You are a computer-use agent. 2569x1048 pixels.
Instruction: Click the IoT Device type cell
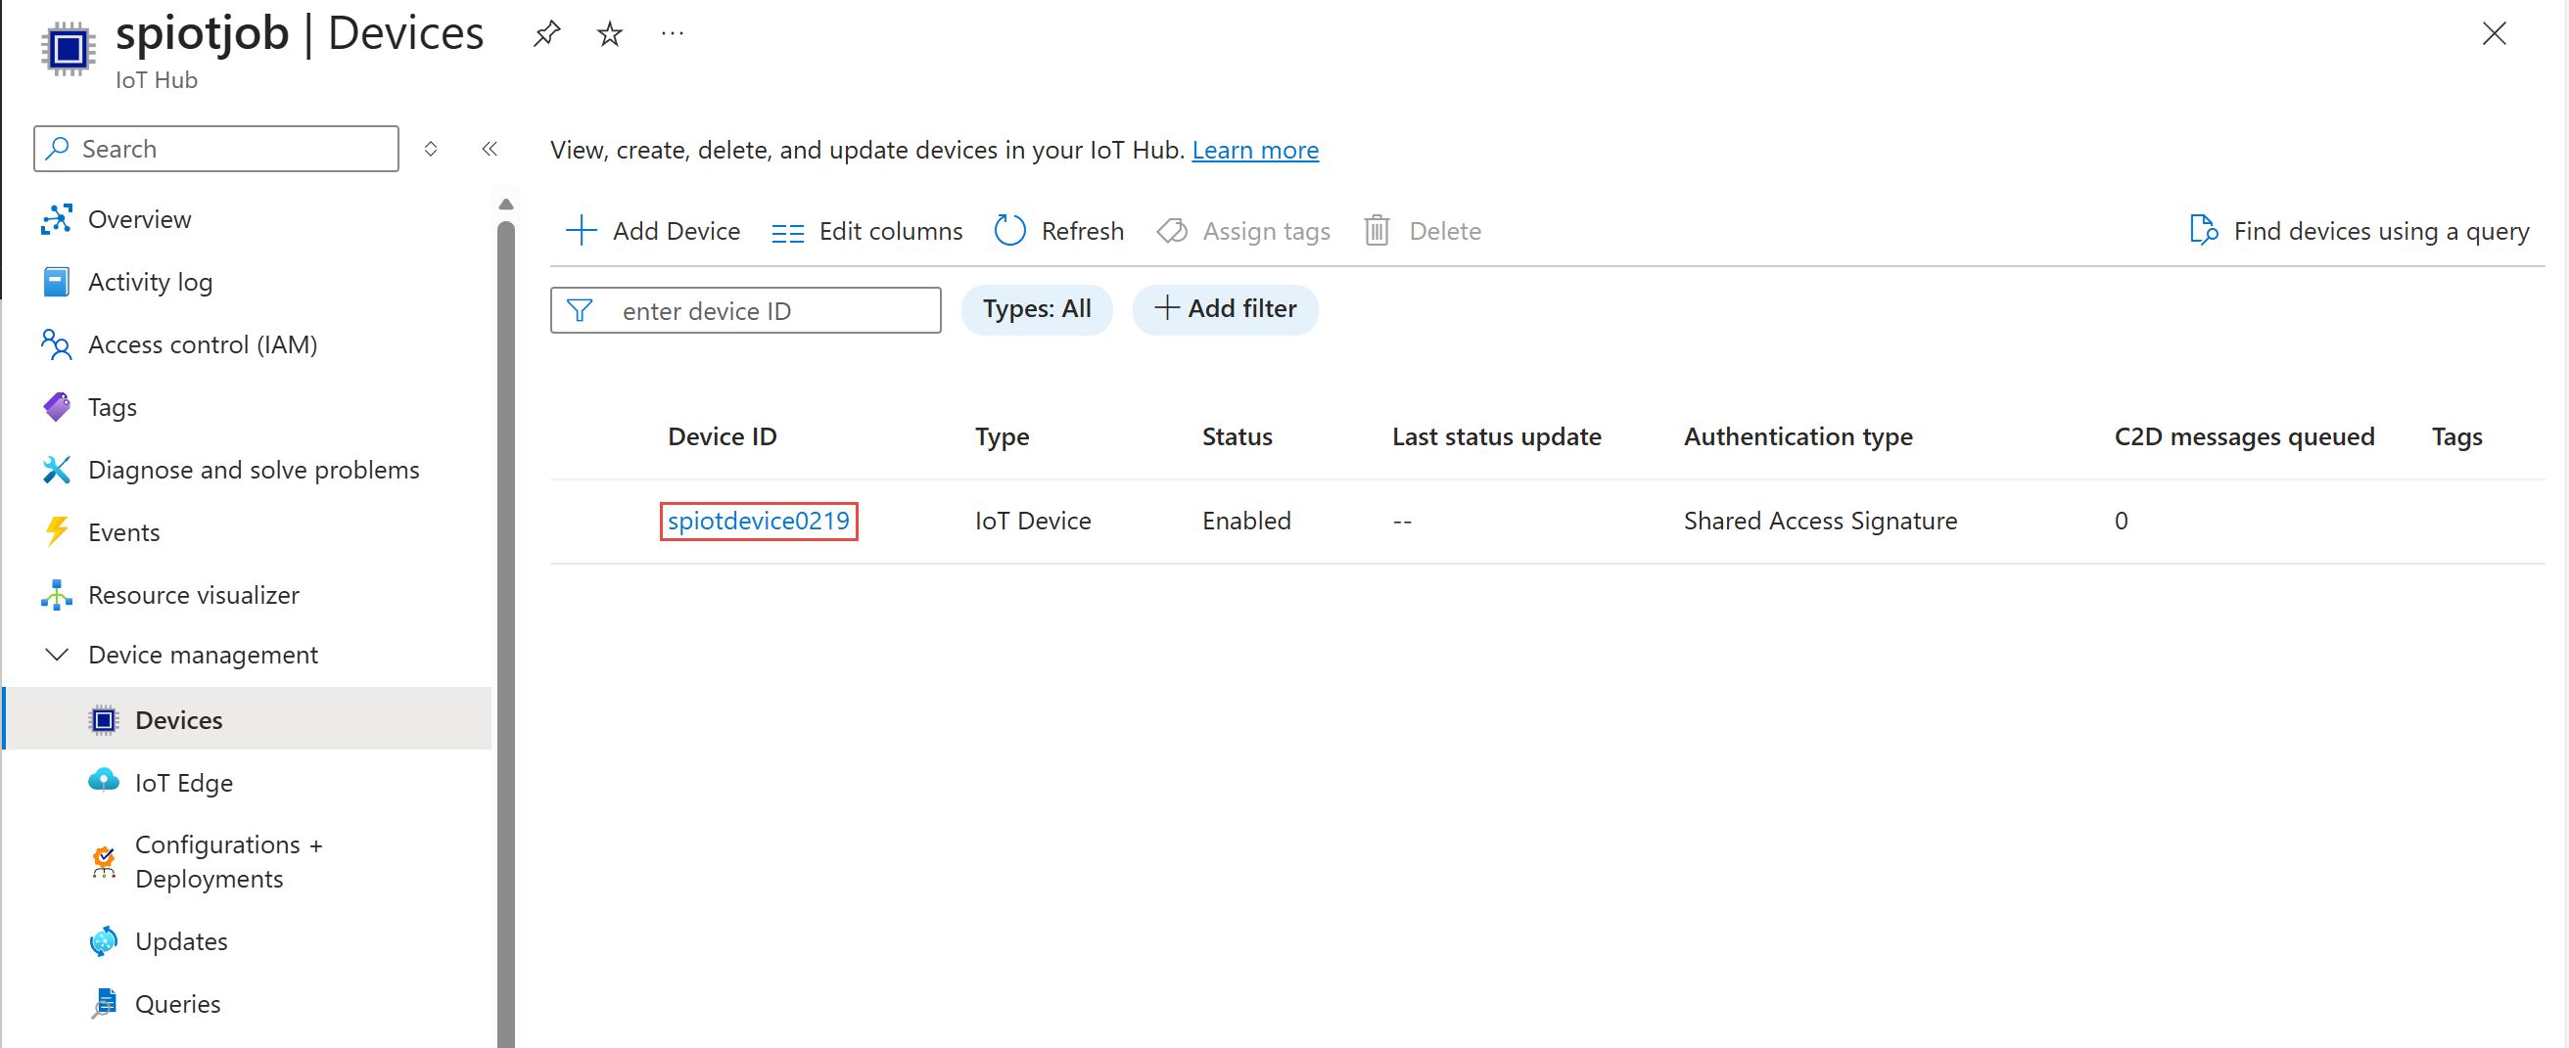[1032, 521]
